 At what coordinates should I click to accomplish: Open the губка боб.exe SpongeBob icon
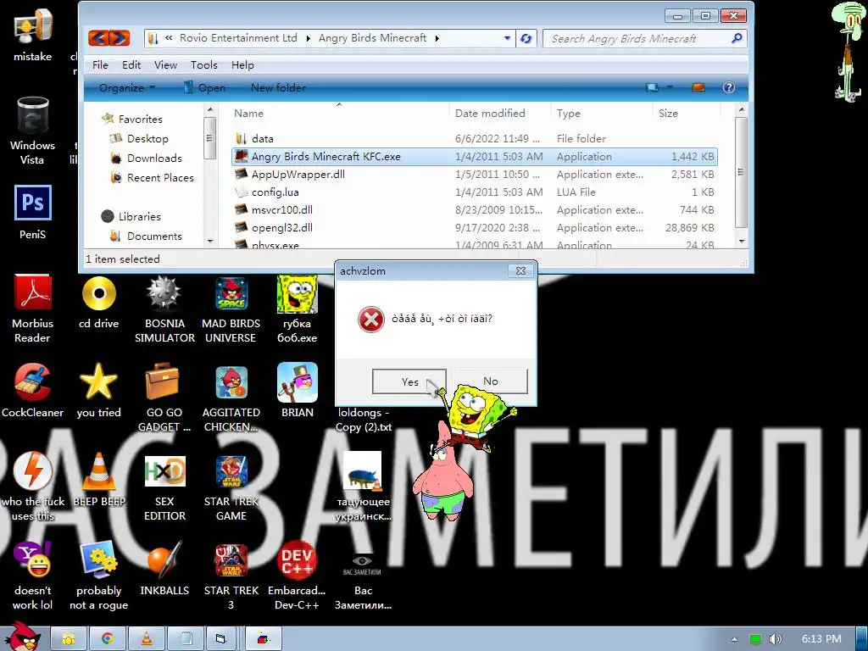[298, 309]
